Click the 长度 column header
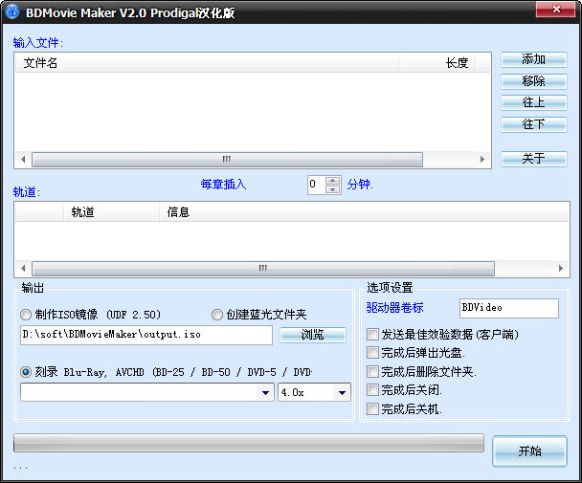 (436, 63)
